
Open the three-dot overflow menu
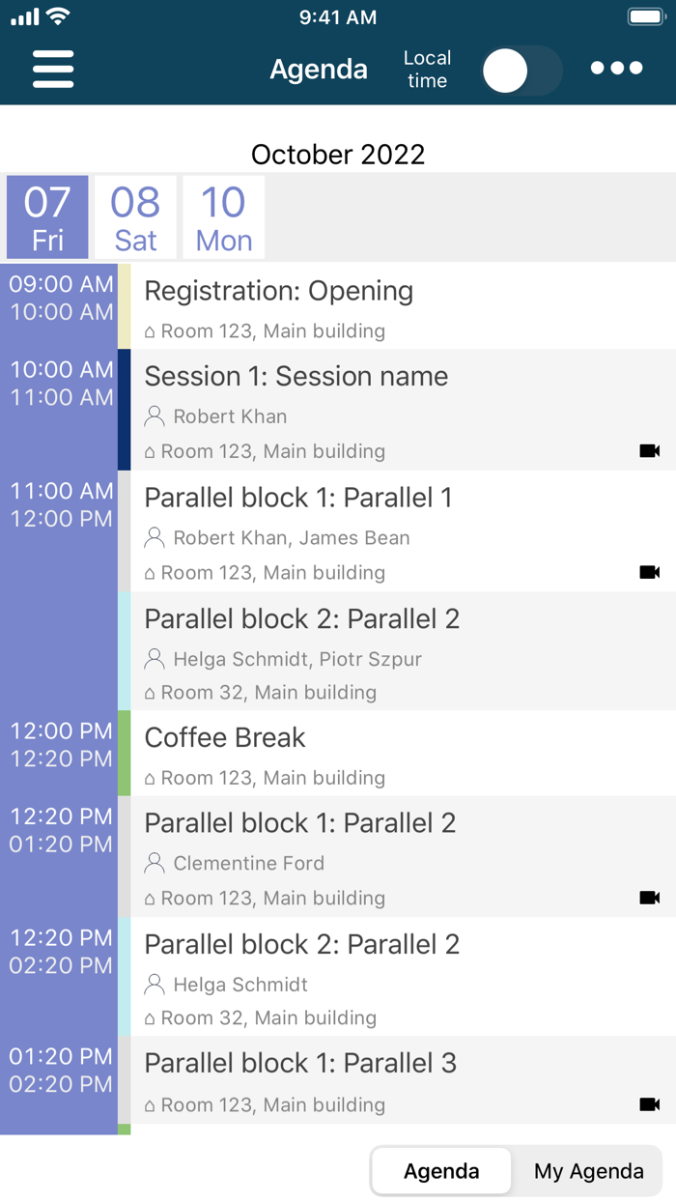[x=616, y=69]
